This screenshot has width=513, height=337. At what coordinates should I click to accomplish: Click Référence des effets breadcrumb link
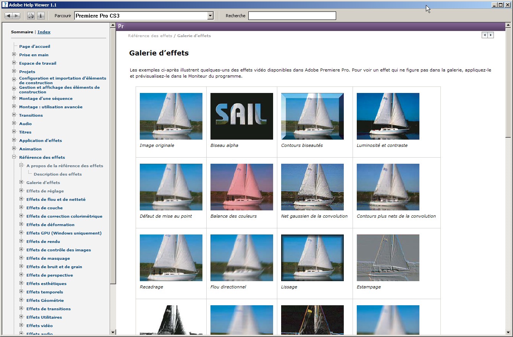click(150, 36)
